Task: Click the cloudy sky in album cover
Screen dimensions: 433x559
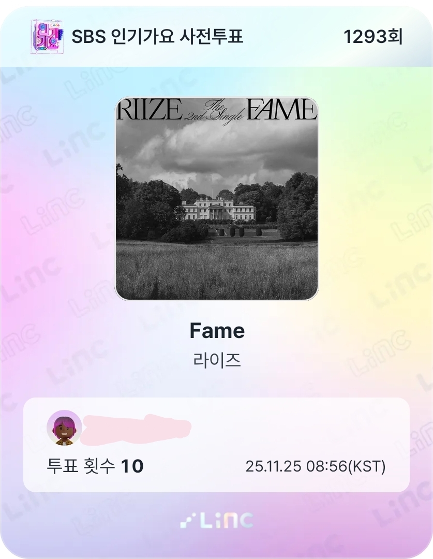Action: 217,150
